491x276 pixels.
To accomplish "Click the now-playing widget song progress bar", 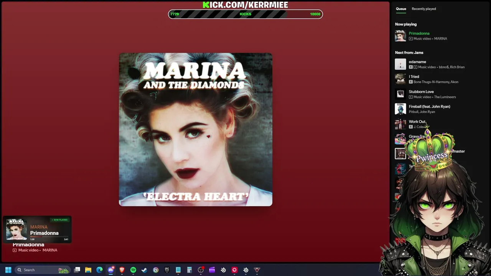I will [49, 237].
